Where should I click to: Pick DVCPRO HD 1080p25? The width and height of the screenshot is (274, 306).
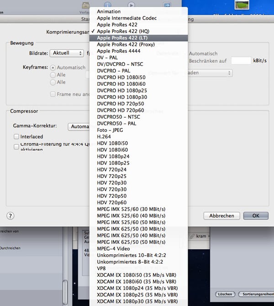[x=138, y=91]
